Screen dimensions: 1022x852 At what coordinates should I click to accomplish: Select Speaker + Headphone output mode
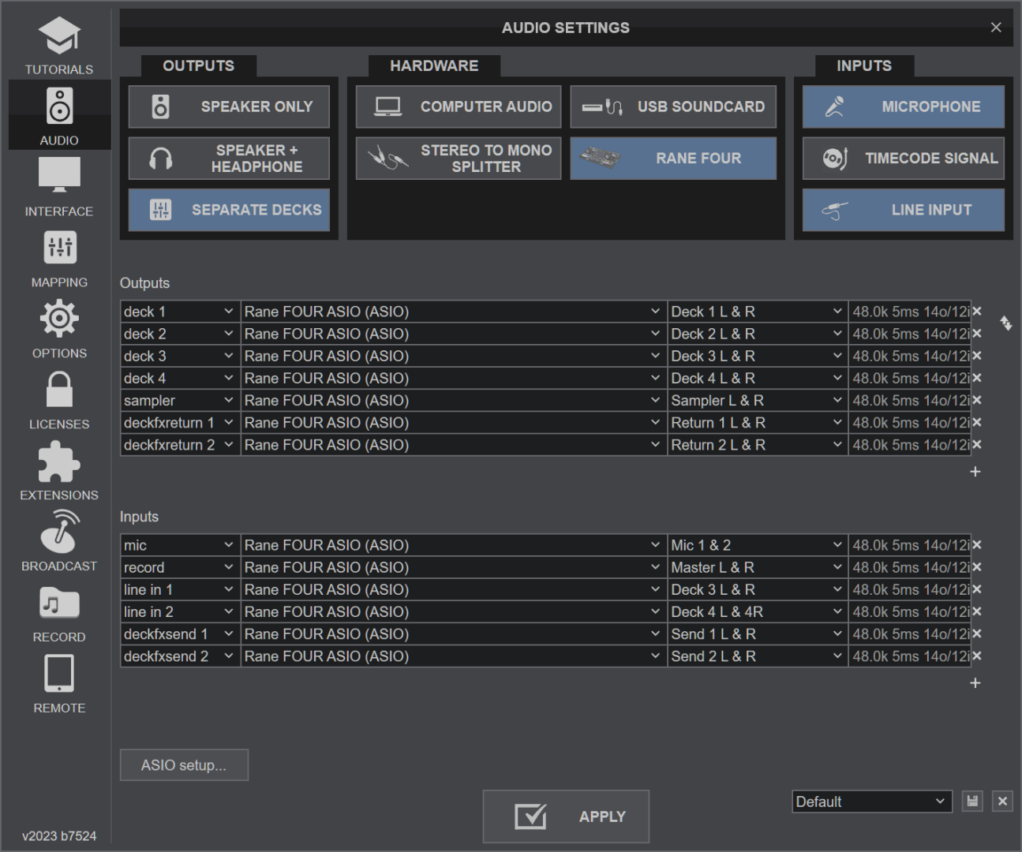229,159
